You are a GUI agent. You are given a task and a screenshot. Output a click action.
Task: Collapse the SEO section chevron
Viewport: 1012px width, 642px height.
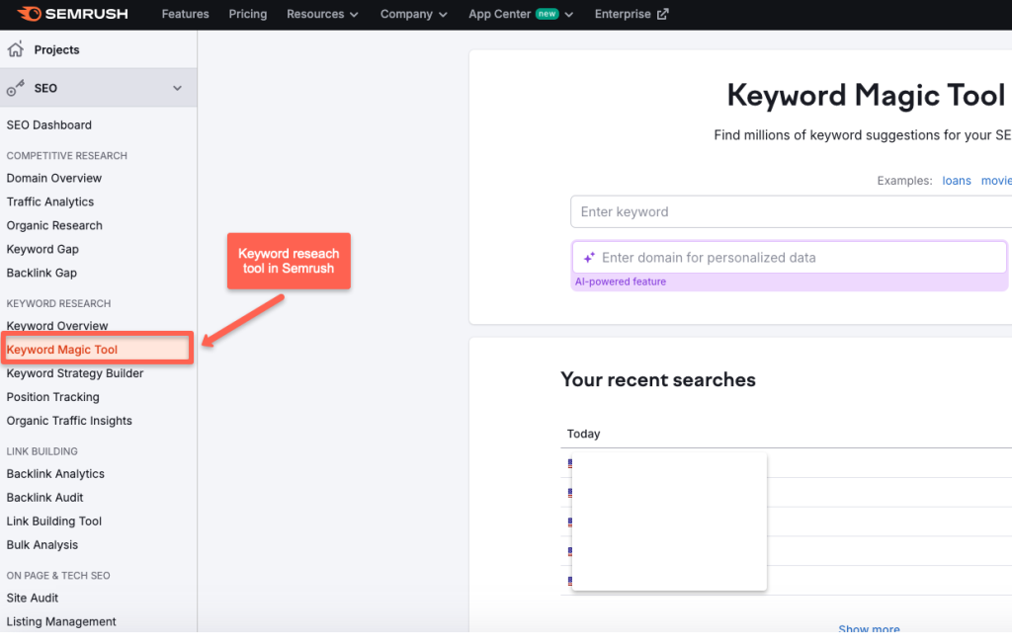[177, 87]
